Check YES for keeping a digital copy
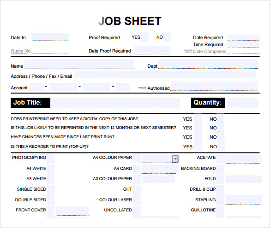Image resolution: width=270 pixels, height=228 pixels. pyautogui.click(x=198, y=118)
